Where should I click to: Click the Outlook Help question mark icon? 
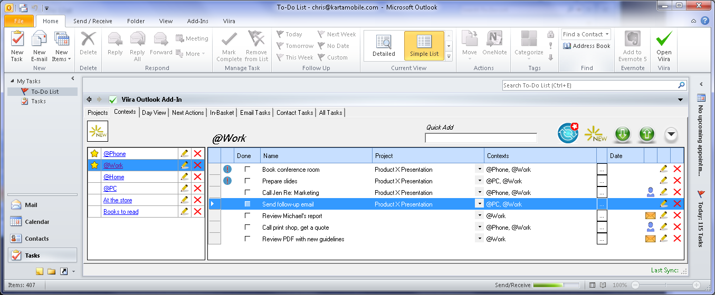pyautogui.click(x=704, y=21)
